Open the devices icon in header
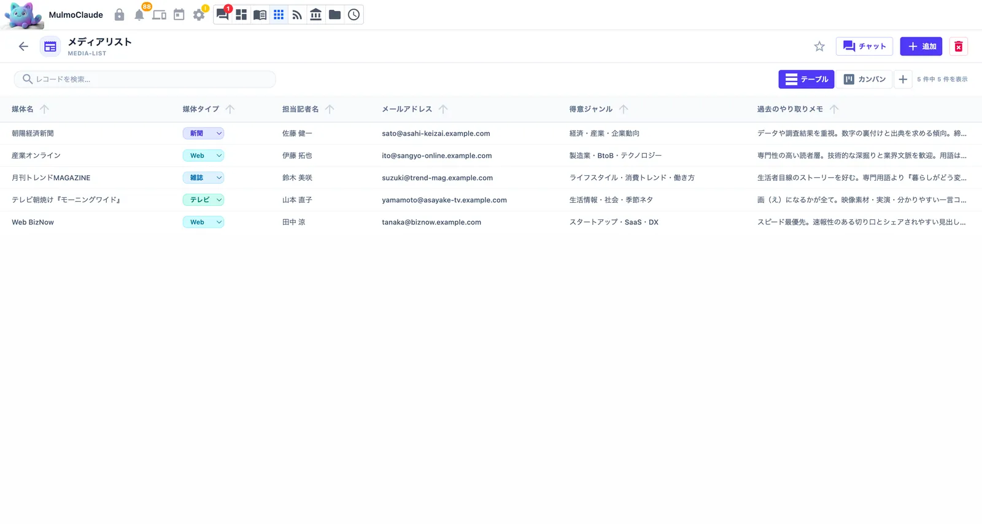 click(x=159, y=15)
